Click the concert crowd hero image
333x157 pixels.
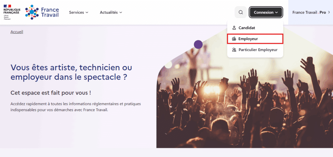coord(244,107)
